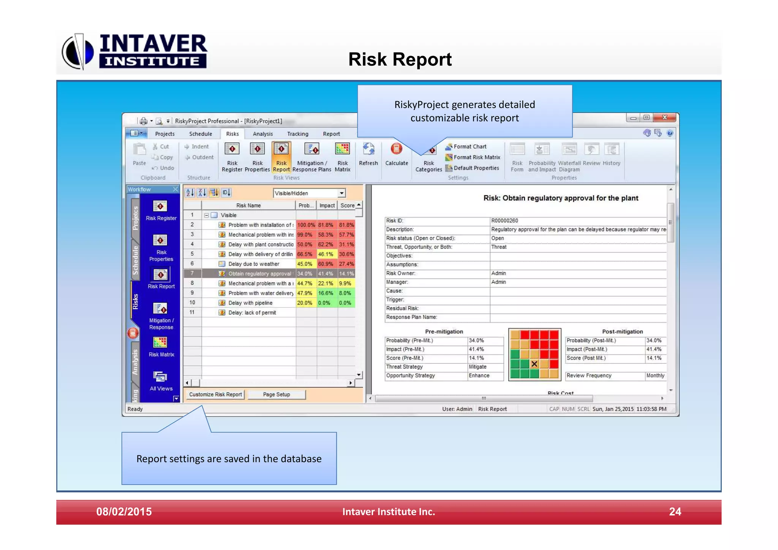Click Cut in Clipboard group

(x=161, y=146)
